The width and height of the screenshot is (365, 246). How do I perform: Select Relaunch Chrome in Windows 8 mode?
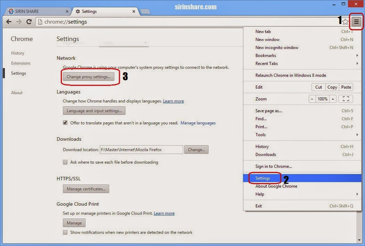coord(302,75)
